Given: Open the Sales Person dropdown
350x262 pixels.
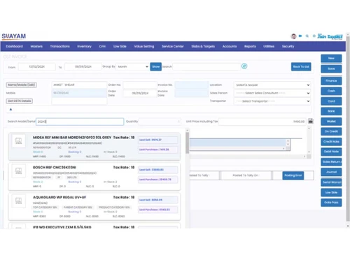Looking at the screenshot, I should [272, 93].
